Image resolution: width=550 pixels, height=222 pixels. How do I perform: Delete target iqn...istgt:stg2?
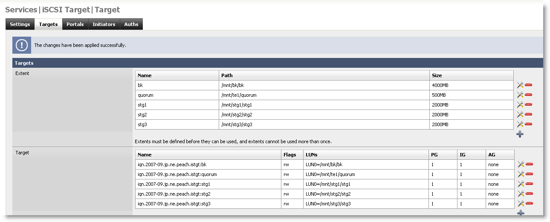tap(529, 194)
